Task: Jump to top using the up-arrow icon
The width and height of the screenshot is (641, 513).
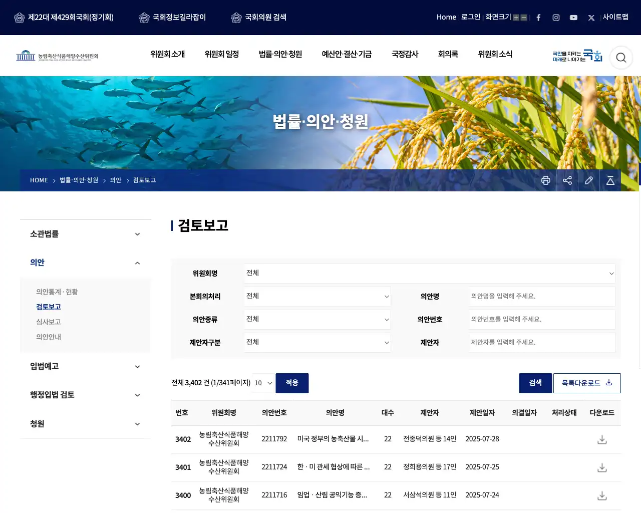Action: pos(610,180)
